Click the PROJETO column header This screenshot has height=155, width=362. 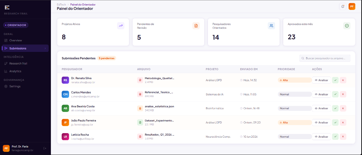(x=212, y=69)
